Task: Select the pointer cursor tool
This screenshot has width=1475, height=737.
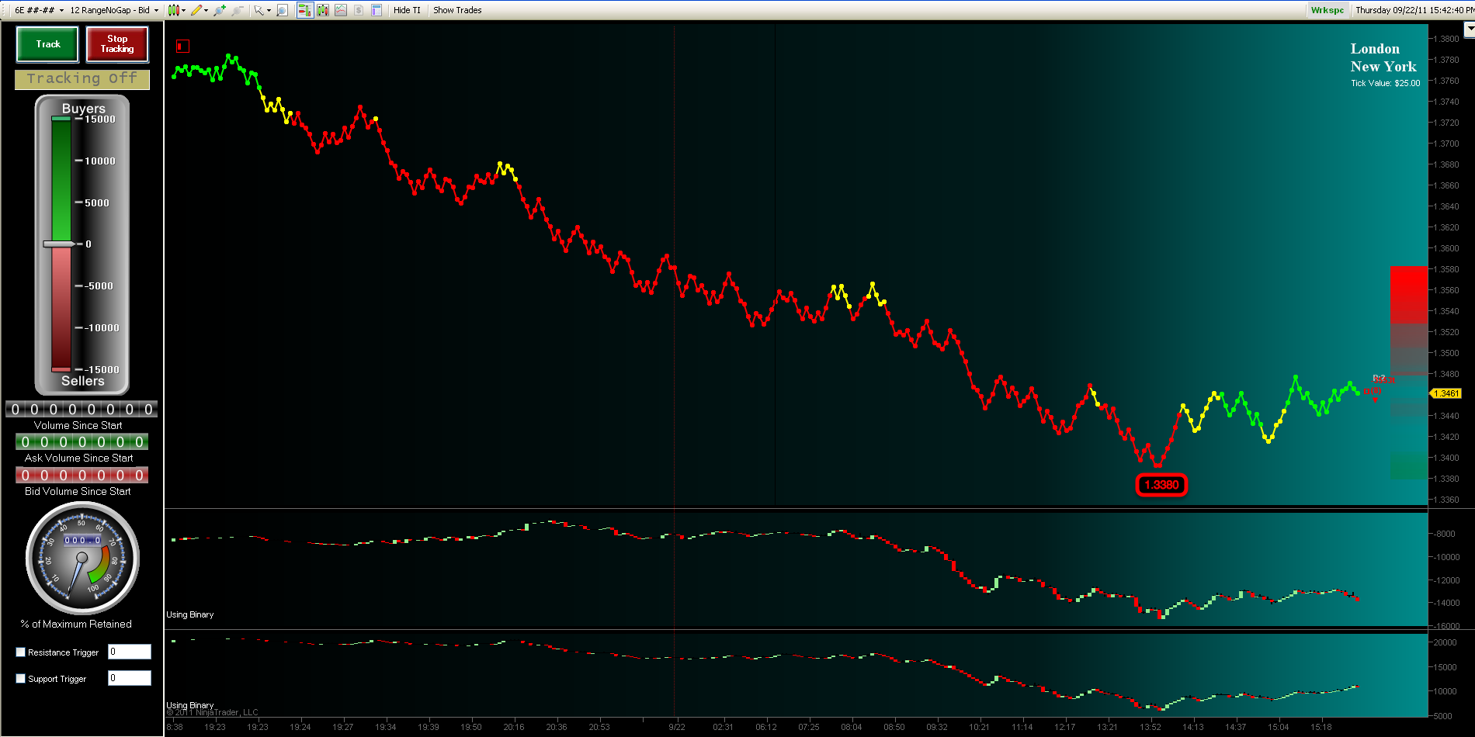Action: (x=259, y=10)
